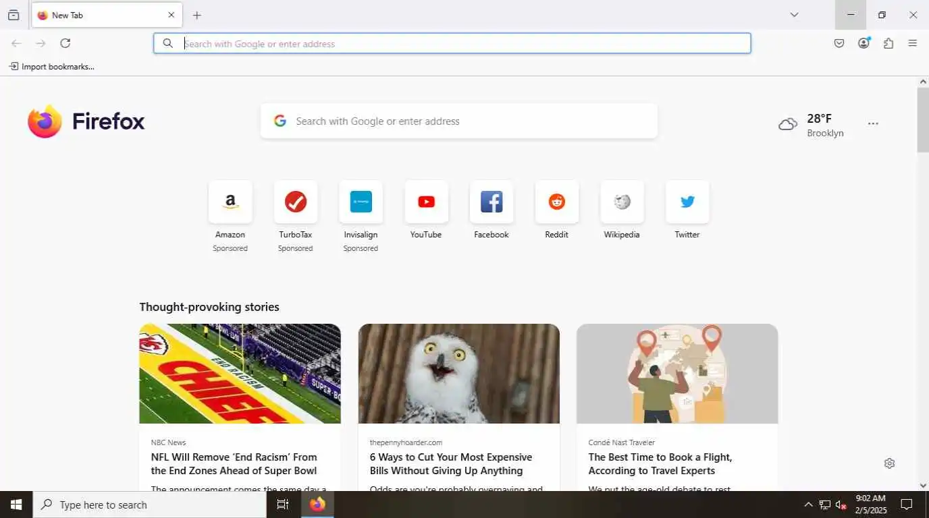Show hidden system tray icons
This screenshot has width=929, height=518.
[x=808, y=505]
